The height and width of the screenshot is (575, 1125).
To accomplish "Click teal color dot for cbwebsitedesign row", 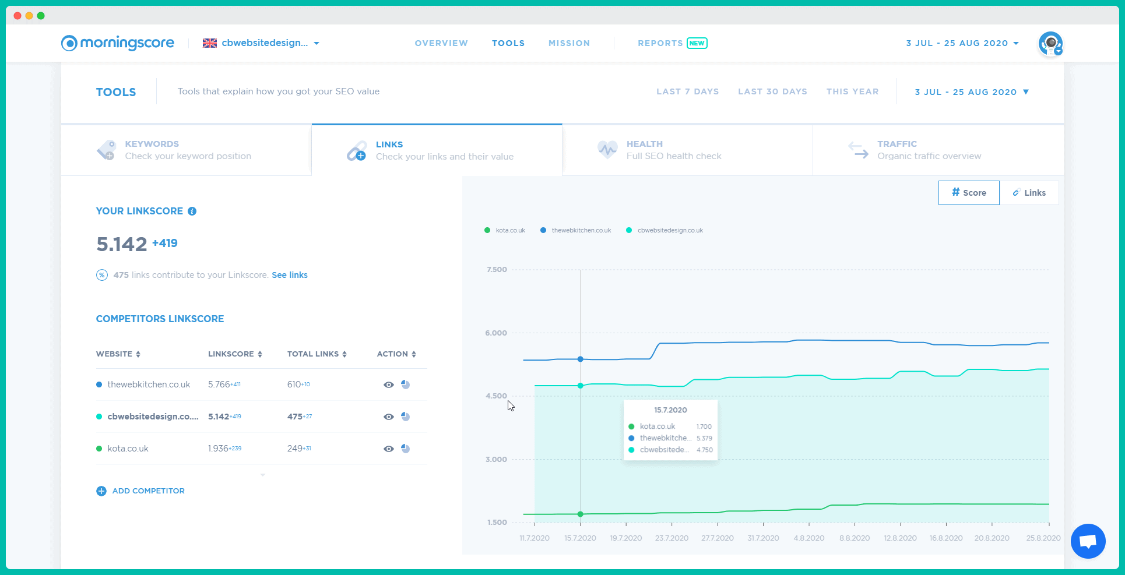I will click(x=99, y=417).
